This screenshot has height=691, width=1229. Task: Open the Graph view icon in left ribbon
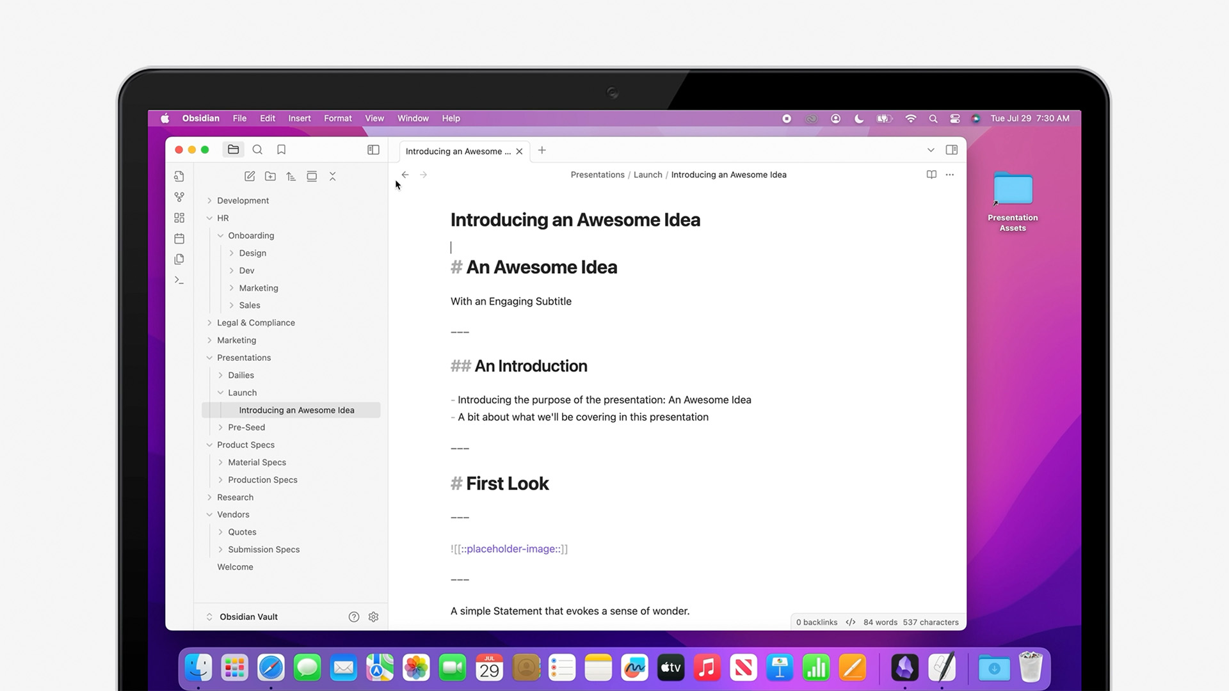[x=179, y=196]
